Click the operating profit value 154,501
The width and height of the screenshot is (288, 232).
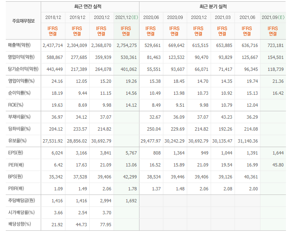coord(276,57)
